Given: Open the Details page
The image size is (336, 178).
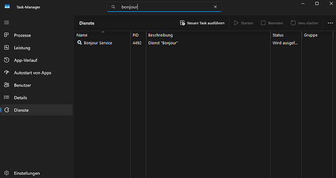Looking at the screenshot, I should tap(37, 98).
